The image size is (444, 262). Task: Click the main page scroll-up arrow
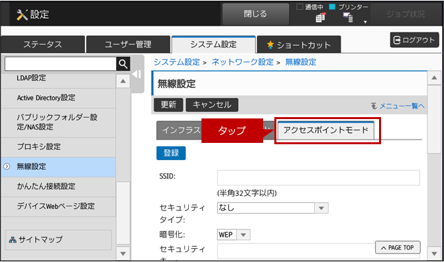click(434, 77)
